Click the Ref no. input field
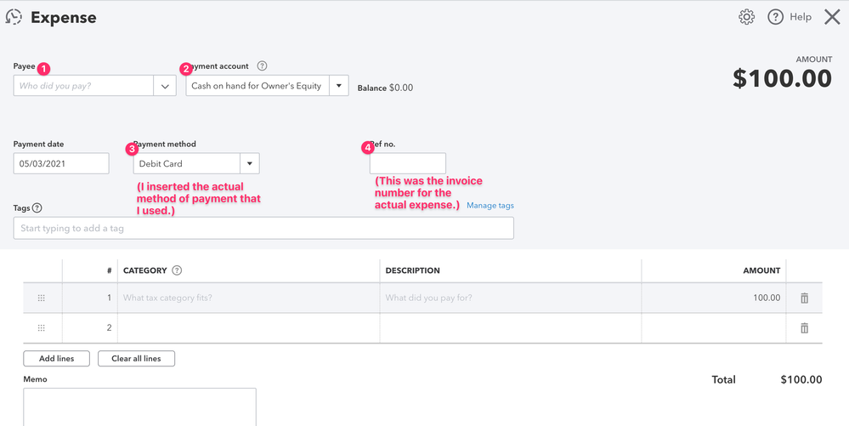This screenshot has width=849, height=426. tap(408, 163)
